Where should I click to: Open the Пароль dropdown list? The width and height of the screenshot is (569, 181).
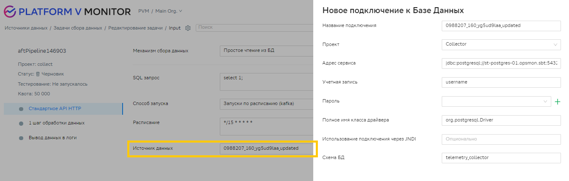pos(496,101)
